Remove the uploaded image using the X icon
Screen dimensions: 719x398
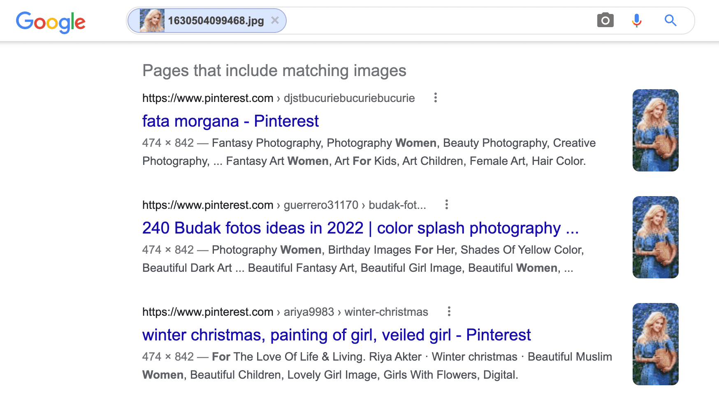tap(275, 20)
